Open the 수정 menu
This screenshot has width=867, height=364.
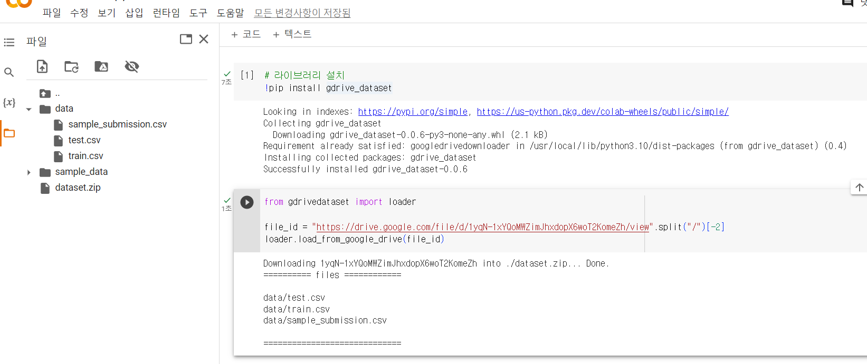79,13
